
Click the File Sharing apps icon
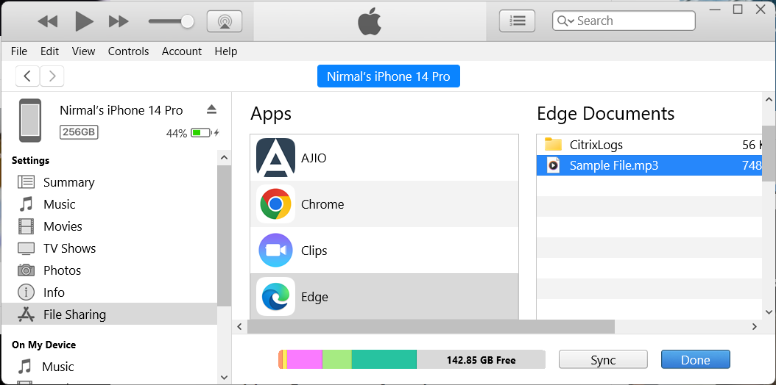(x=27, y=314)
